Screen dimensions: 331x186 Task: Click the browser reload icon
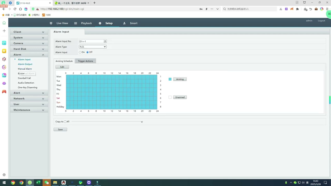point(15,9)
